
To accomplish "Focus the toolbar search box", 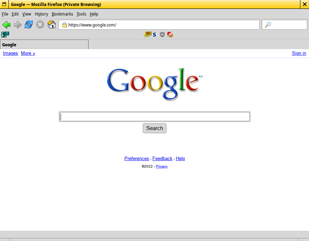I will point(284,25).
